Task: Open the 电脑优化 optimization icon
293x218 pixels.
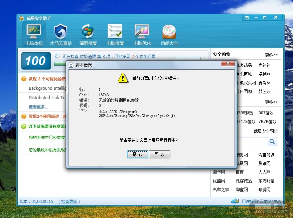Action: tap(142, 34)
